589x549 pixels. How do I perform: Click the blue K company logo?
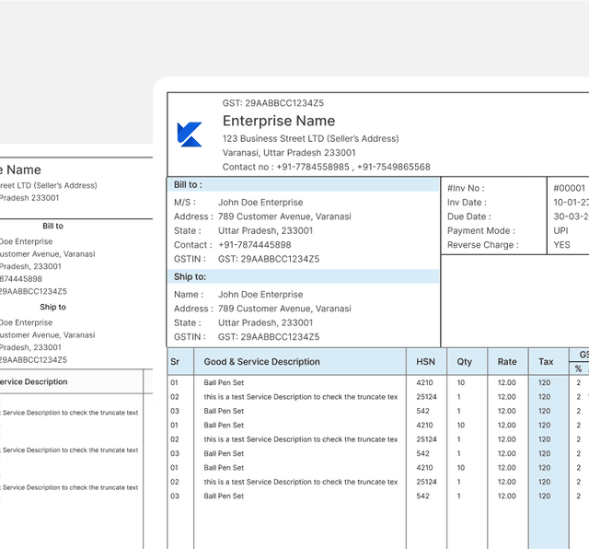(x=190, y=134)
